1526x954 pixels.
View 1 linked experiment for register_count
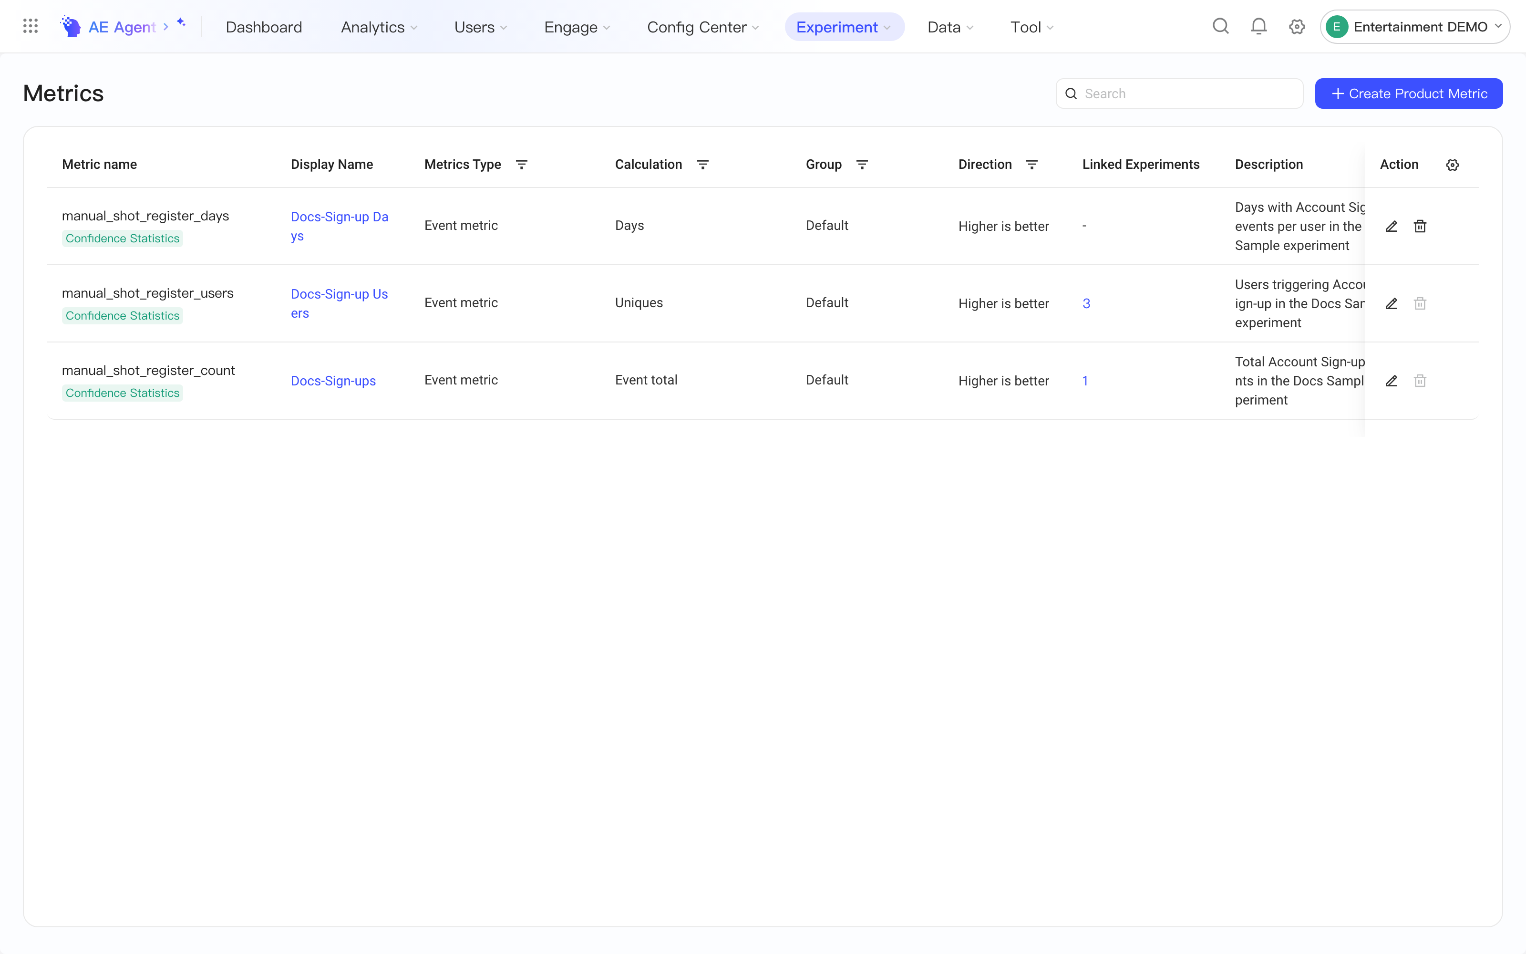click(x=1085, y=381)
